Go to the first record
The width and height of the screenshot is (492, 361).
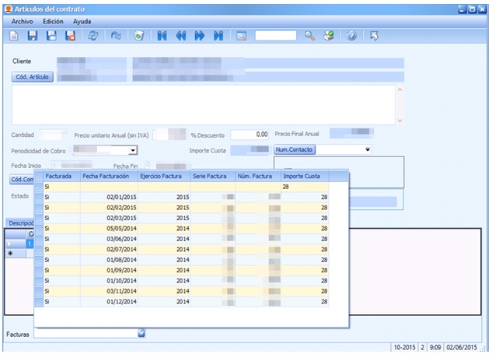162,36
